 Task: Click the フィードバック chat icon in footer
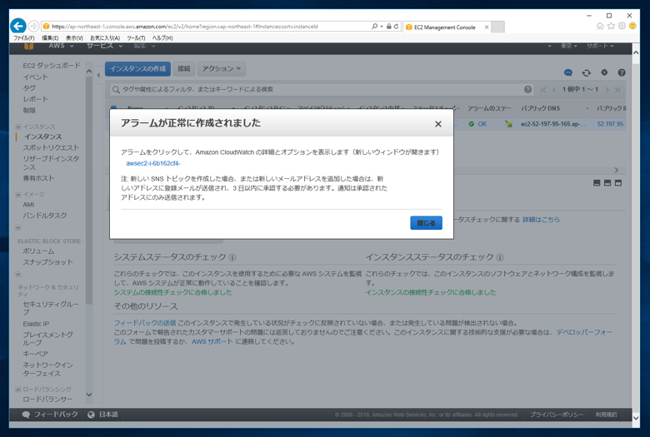pyautogui.click(x=26, y=415)
